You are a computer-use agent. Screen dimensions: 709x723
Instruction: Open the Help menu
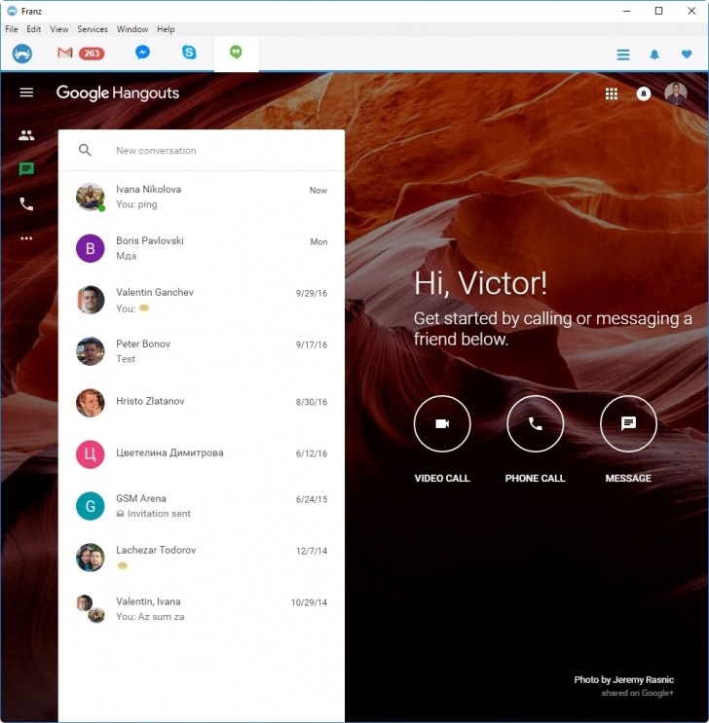pos(166,29)
